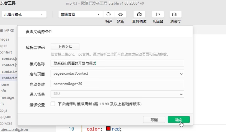Click the 编译 label under toolbar
226x132 pixels.
coord(109,21)
